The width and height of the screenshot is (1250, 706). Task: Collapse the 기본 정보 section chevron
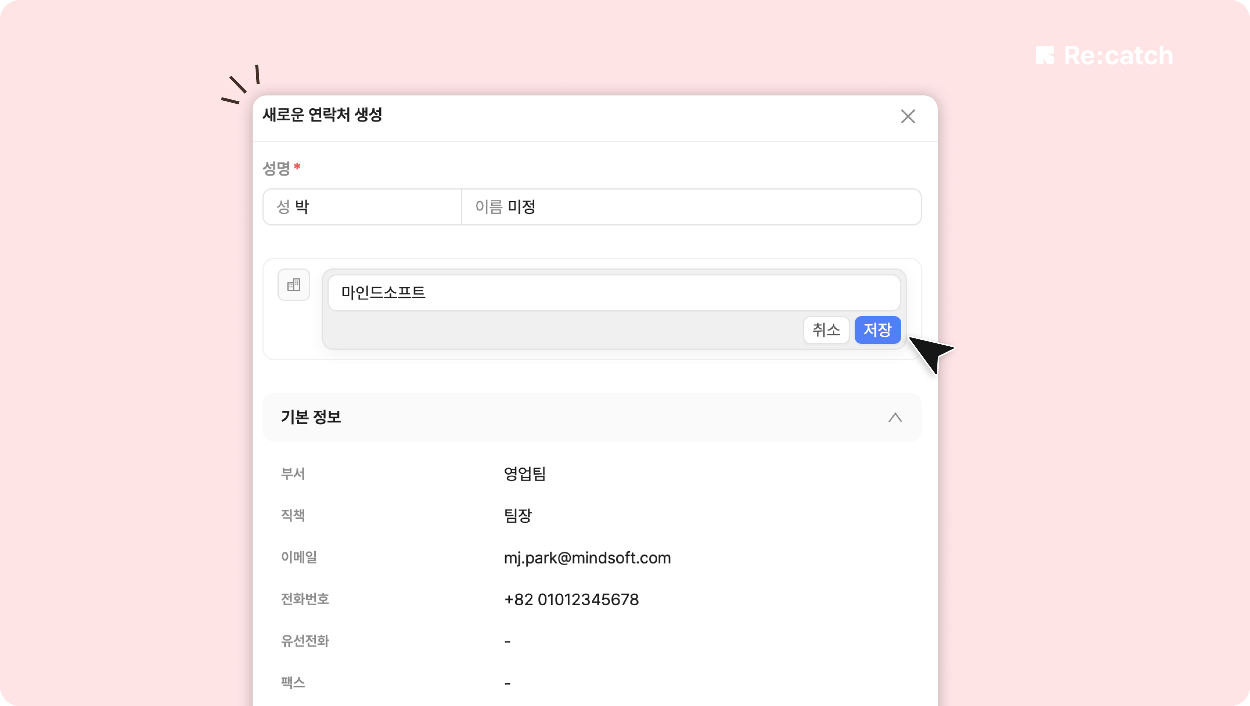[x=895, y=417]
